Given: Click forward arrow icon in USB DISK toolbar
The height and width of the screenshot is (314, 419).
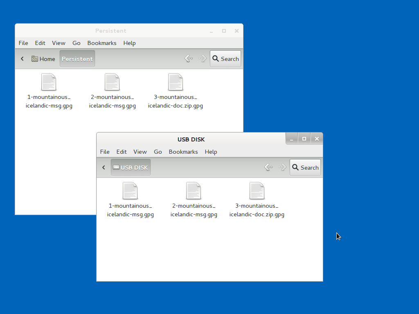Looking at the screenshot, I should (x=282, y=167).
